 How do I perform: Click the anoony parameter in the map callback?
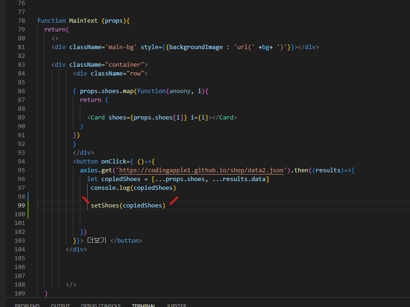(x=180, y=91)
